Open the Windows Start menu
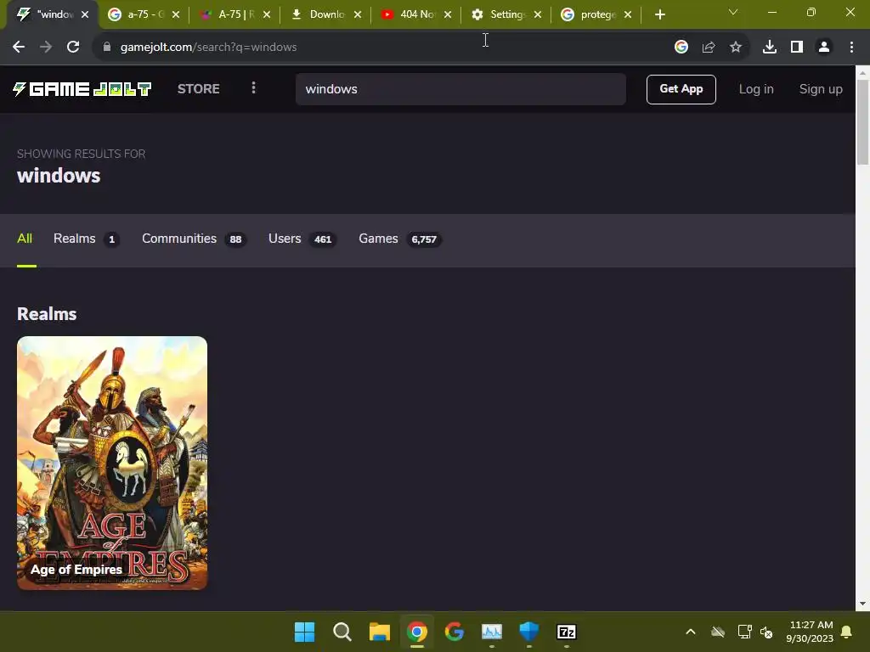This screenshot has width=870, height=652. point(304,632)
